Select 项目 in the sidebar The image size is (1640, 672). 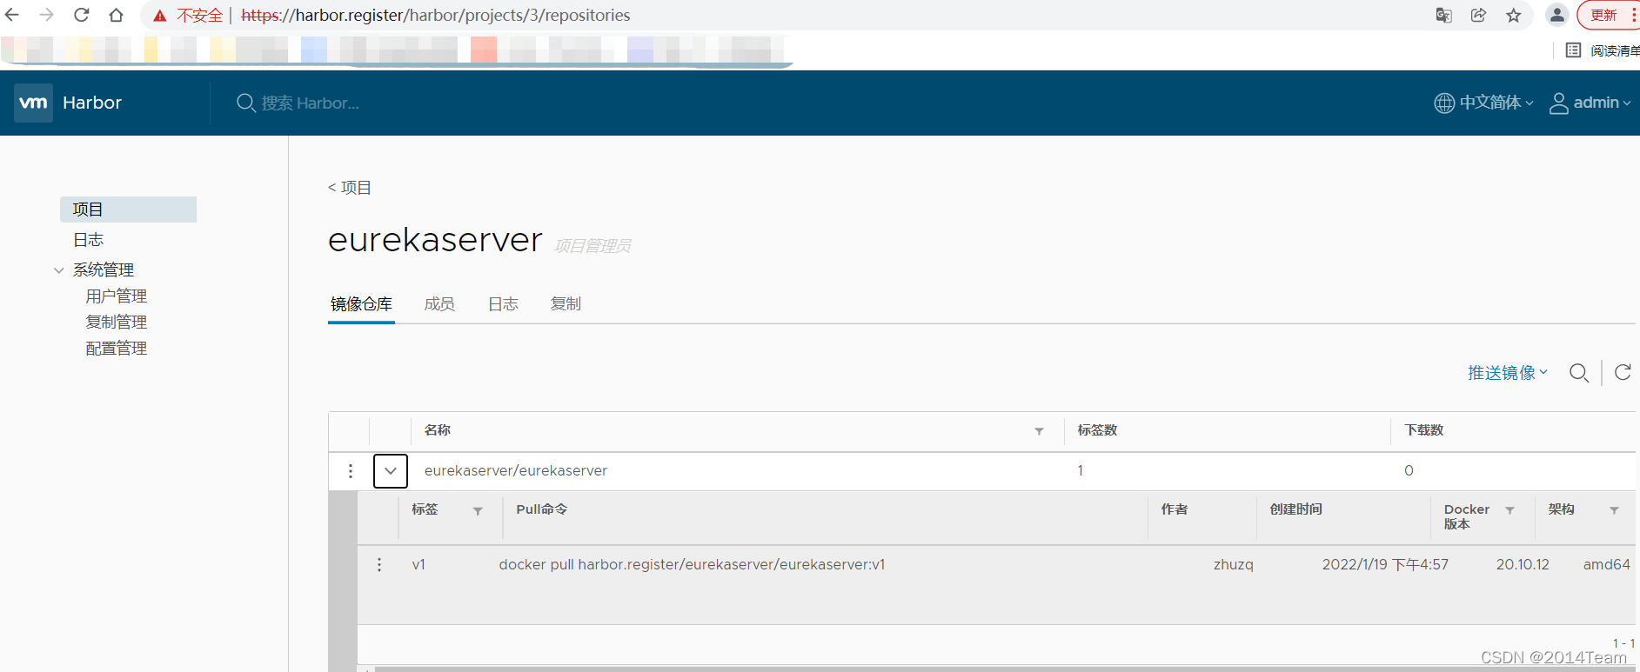pyautogui.click(x=128, y=210)
